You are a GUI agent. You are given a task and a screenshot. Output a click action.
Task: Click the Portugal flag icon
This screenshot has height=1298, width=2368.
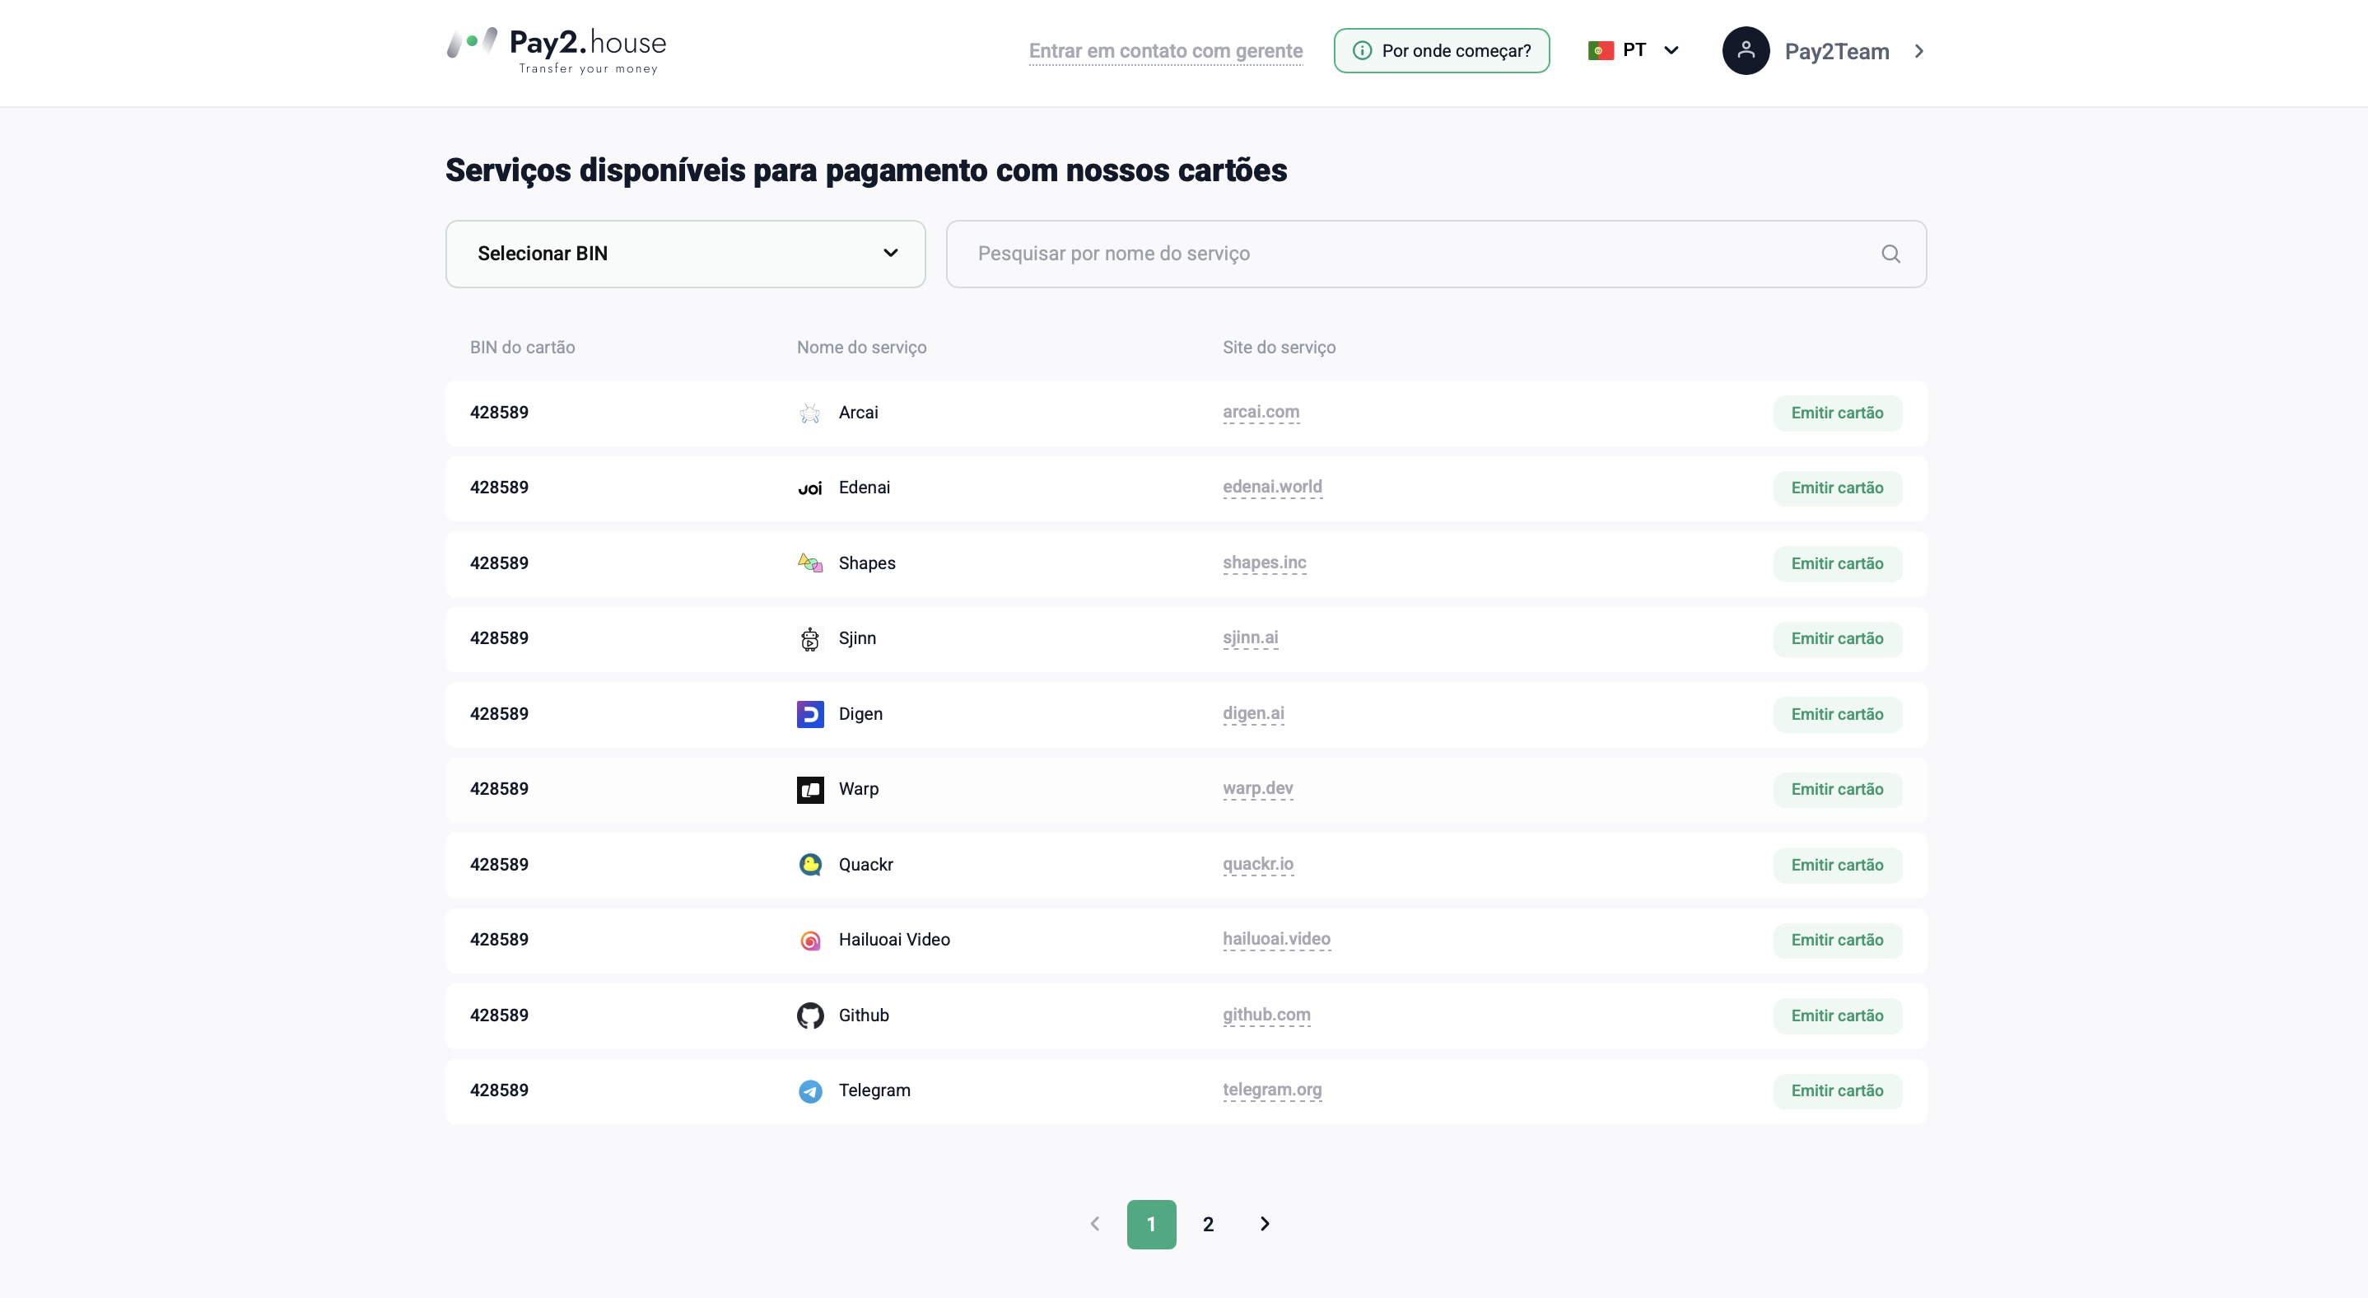(x=1601, y=50)
